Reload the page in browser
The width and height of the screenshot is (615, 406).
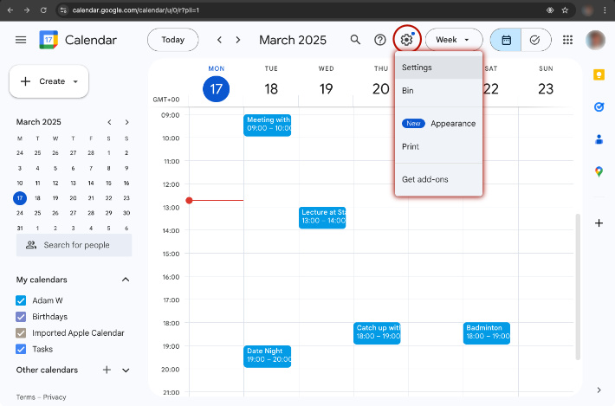pyautogui.click(x=43, y=10)
